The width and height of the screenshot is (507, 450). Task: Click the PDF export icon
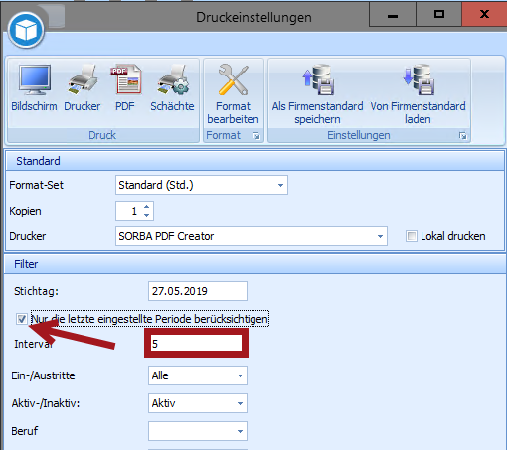[125, 79]
